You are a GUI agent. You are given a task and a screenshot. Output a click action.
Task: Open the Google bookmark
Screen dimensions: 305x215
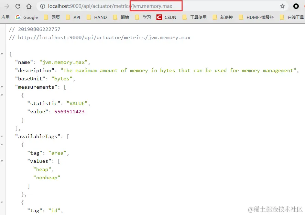pyautogui.click(x=26, y=17)
